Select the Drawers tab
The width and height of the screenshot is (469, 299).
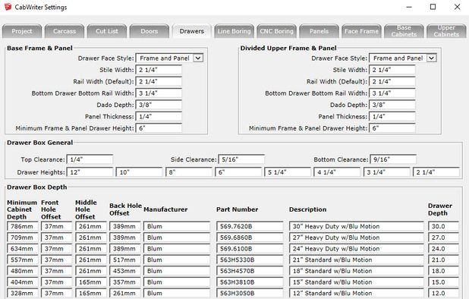click(x=192, y=31)
